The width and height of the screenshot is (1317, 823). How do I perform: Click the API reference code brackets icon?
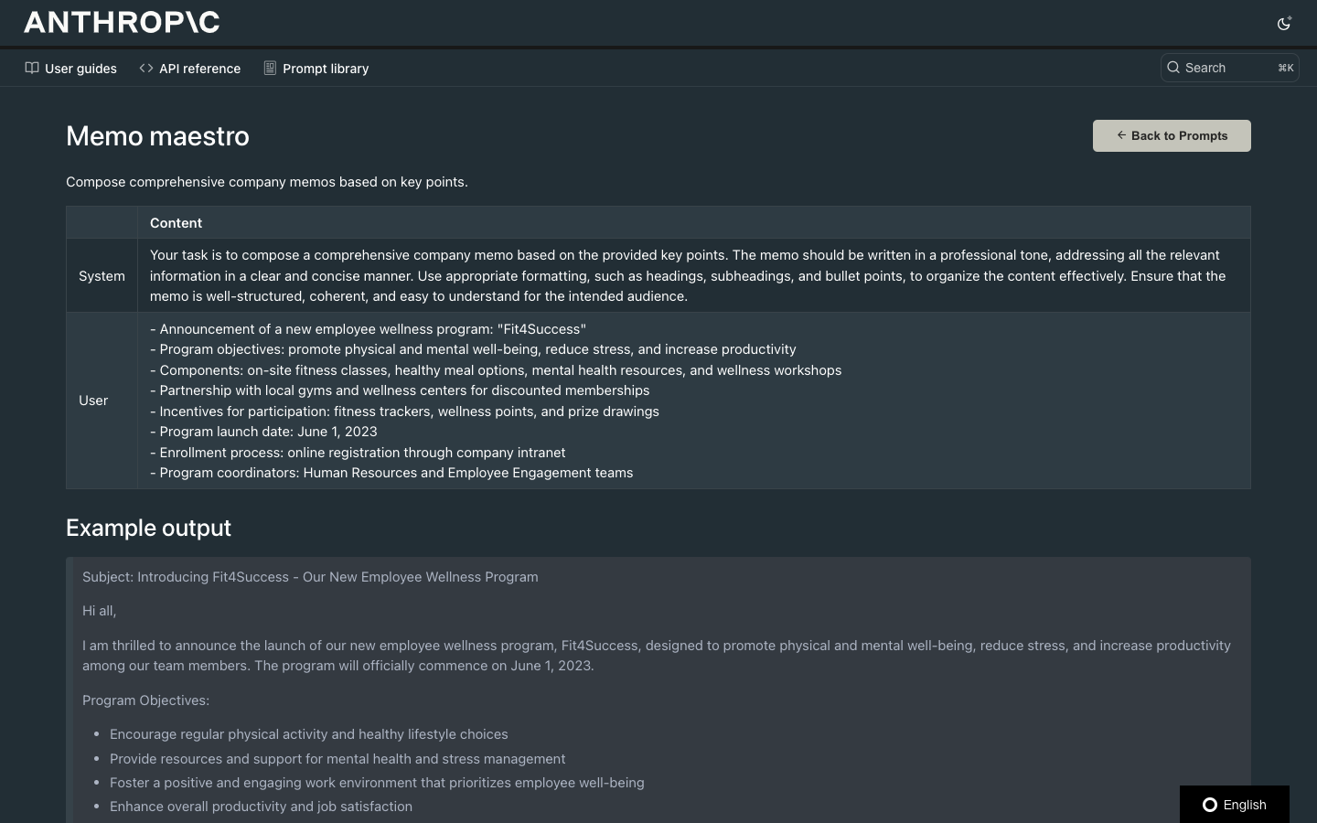point(146,68)
